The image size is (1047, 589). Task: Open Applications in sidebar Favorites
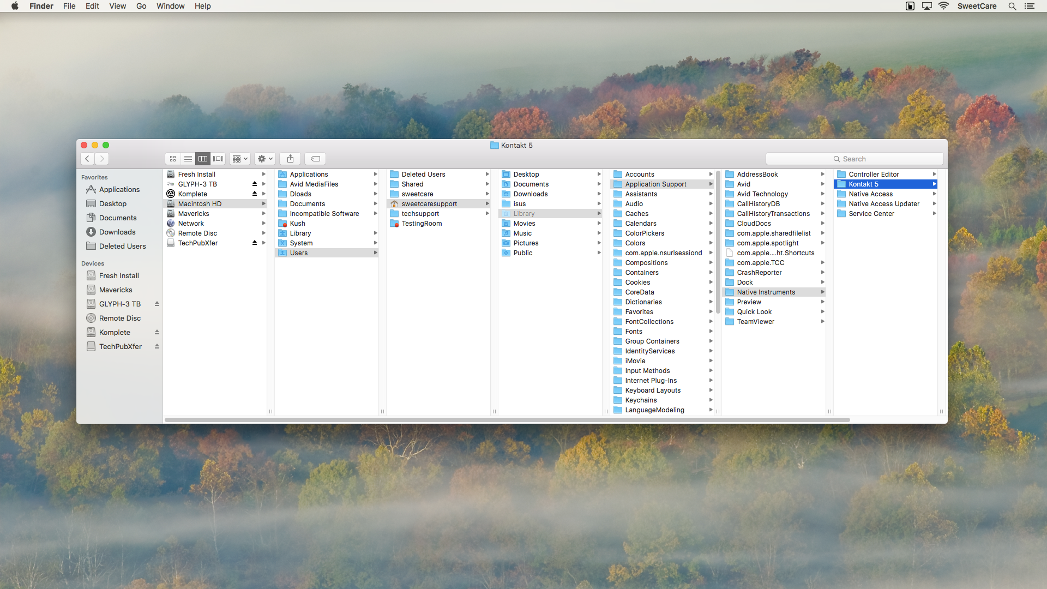pos(119,189)
